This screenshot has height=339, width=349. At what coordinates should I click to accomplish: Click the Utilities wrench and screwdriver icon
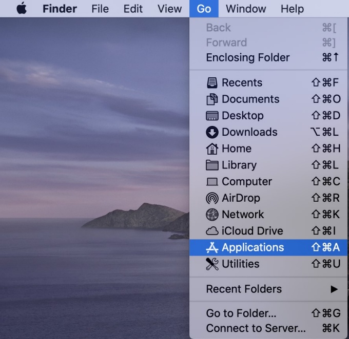212,264
